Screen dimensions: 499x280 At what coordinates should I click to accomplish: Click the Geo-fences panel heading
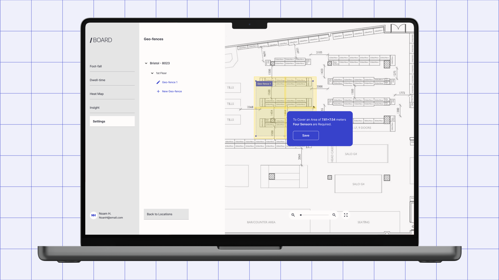pyautogui.click(x=154, y=39)
